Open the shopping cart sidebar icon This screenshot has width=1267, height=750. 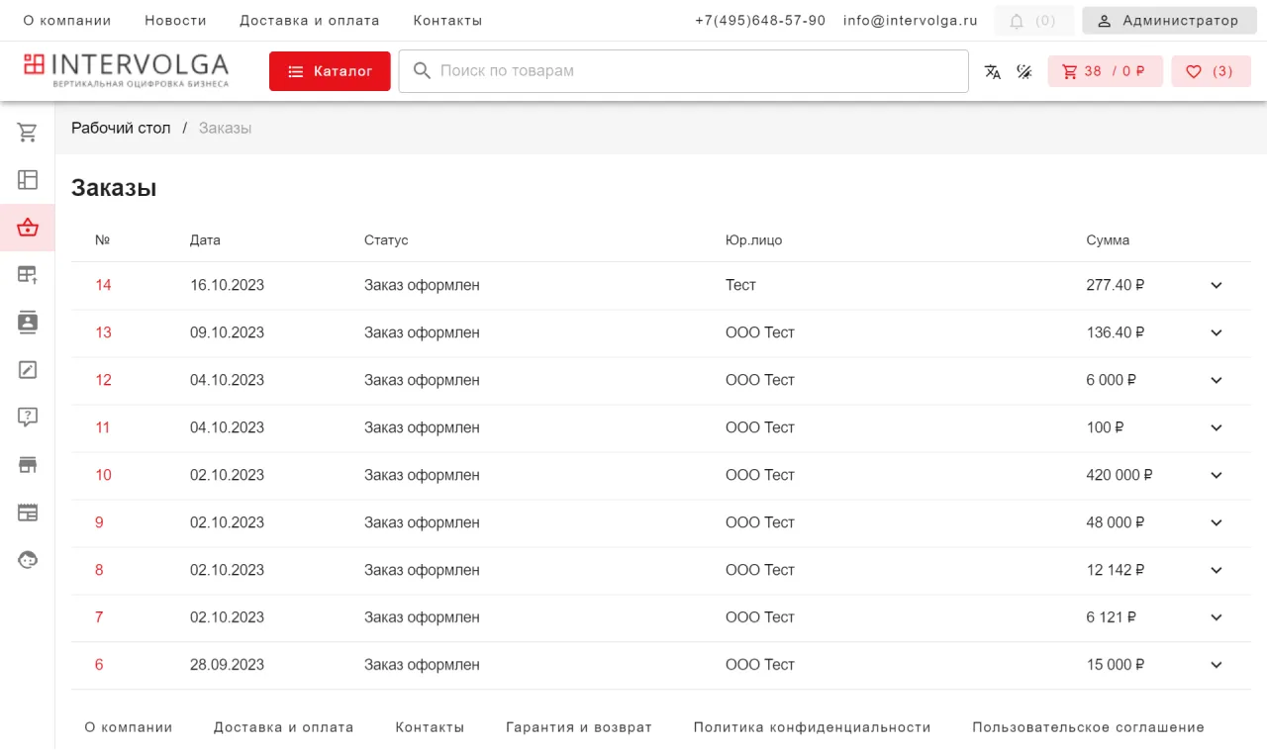(28, 133)
